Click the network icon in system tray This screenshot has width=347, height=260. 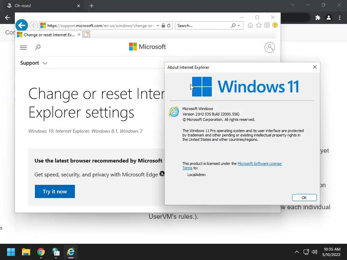pyautogui.click(x=306, y=252)
